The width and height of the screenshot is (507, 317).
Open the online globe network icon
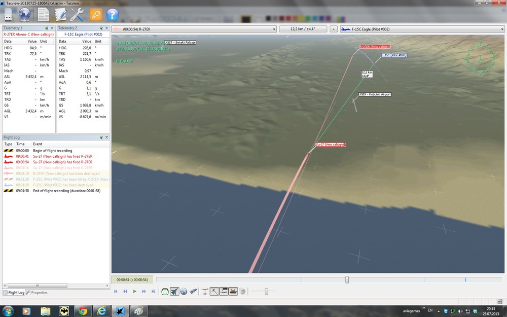[24, 15]
